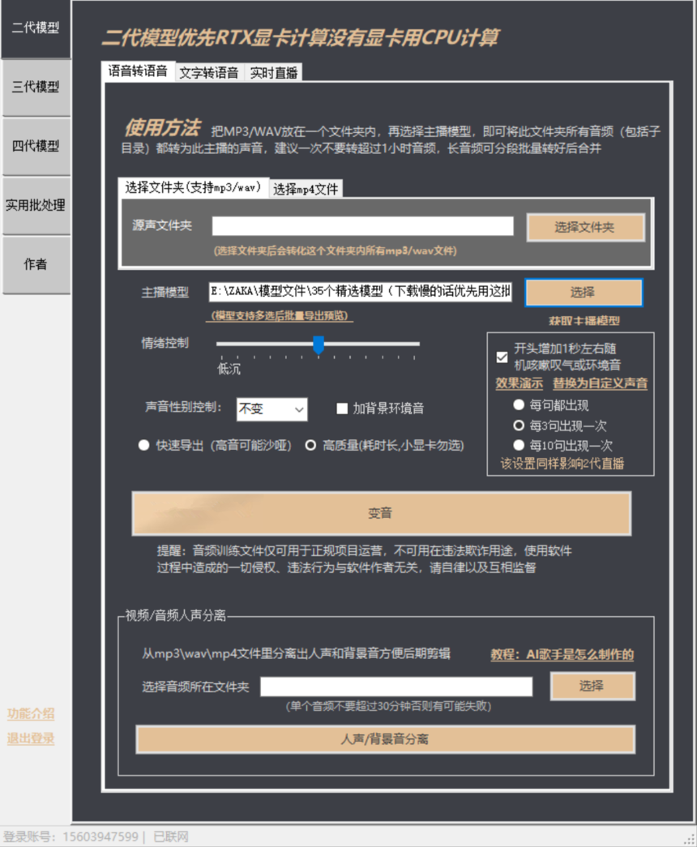Open the 二代模型 sidebar section
697x847 pixels.
pyautogui.click(x=36, y=28)
